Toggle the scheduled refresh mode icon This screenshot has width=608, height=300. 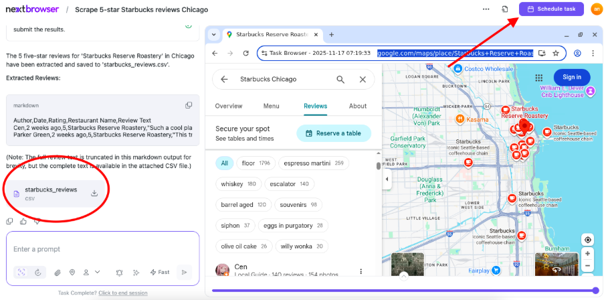coord(38,273)
